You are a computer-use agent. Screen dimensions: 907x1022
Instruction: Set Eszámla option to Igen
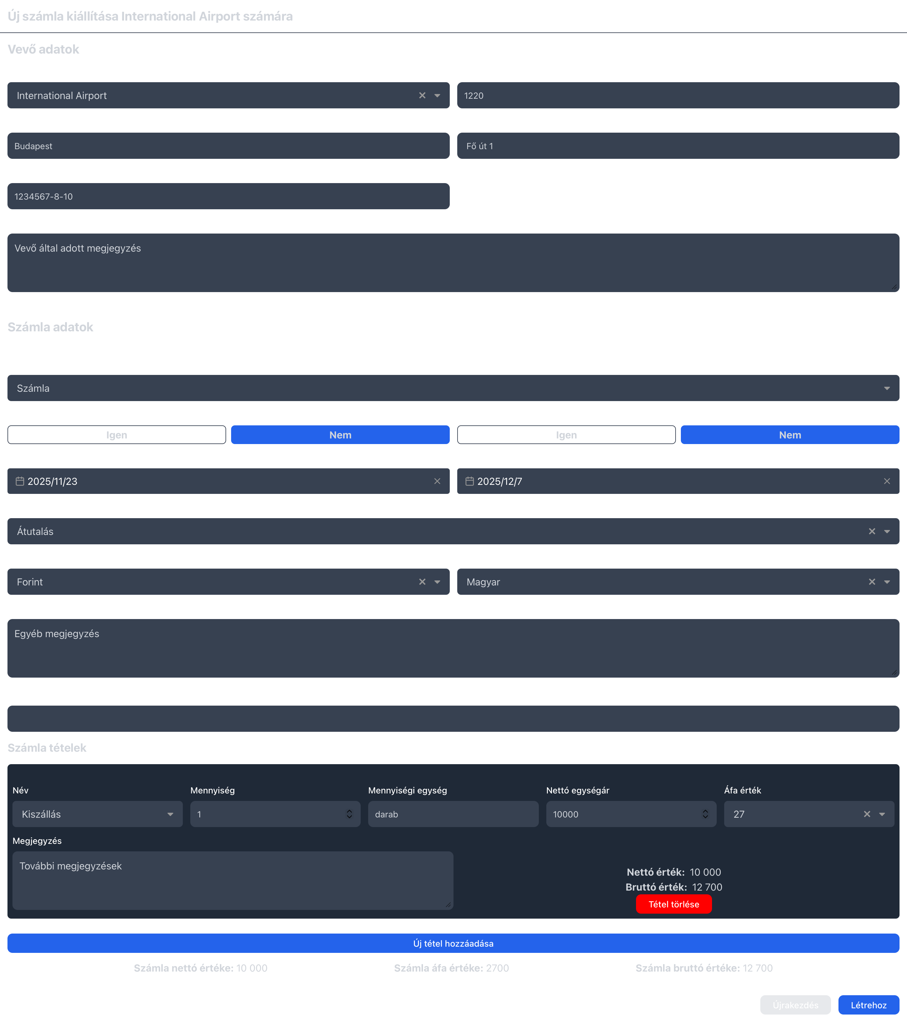(x=116, y=435)
